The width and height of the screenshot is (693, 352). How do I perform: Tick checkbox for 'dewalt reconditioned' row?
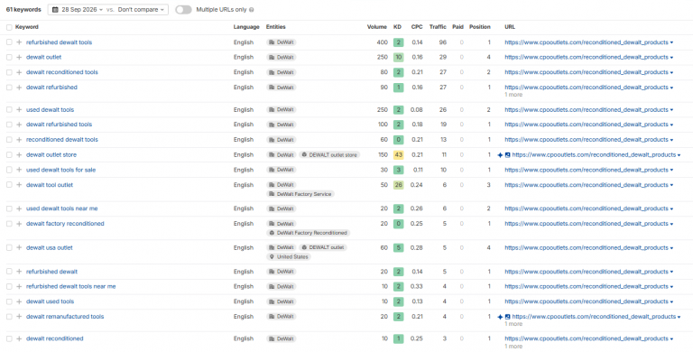point(9,338)
